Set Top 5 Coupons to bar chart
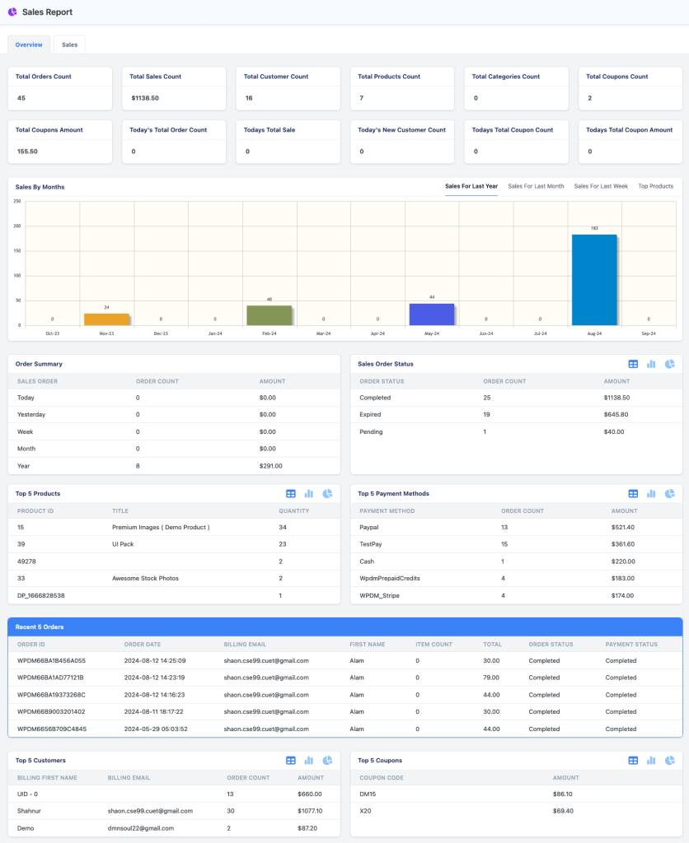This screenshot has width=689, height=843. coord(651,760)
